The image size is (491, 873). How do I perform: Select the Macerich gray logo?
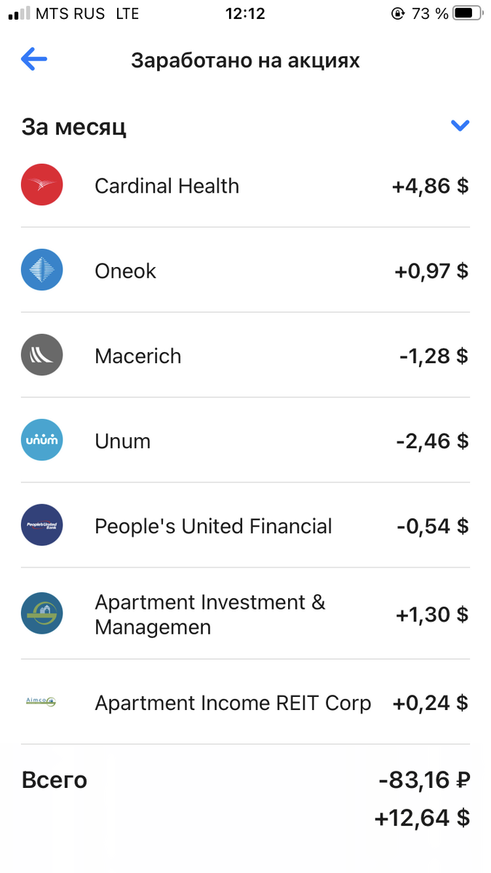pos(42,355)
